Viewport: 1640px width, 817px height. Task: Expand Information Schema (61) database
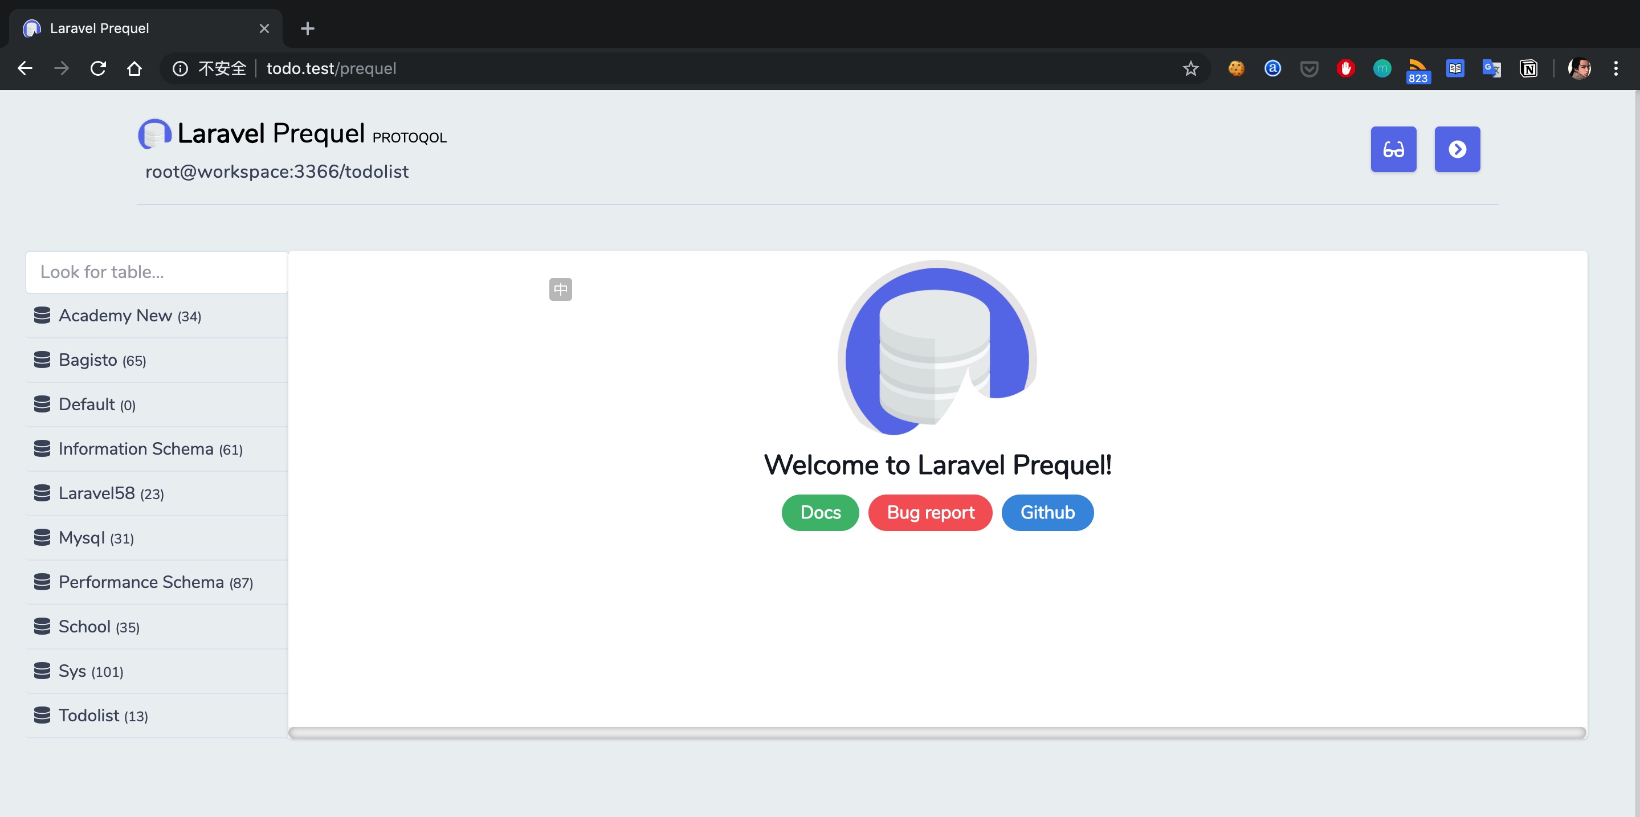pyautogui.click(x=157, y=449)
